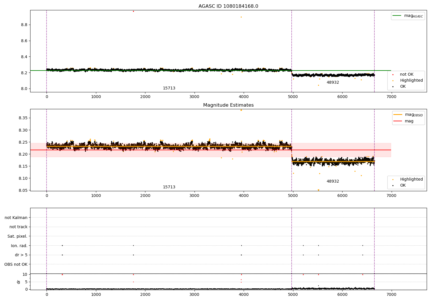Click the 1000 x-axis tick in Magnitude Estimates plot

point(96,196)
